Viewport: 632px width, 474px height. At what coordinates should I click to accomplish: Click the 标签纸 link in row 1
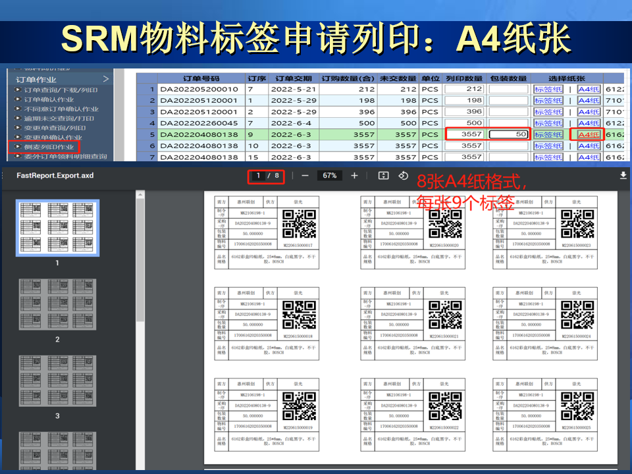click(548, 89)
